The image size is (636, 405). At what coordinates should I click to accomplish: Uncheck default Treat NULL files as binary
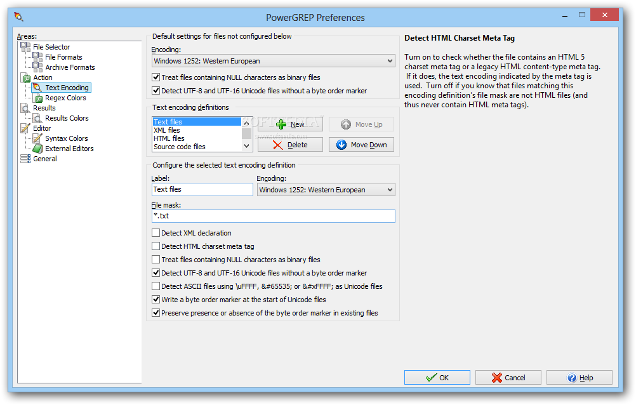156,77
